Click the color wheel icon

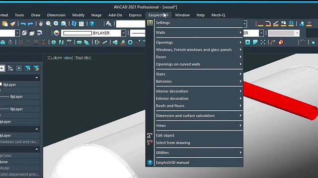pyautogui.click(x=56, y=33)
